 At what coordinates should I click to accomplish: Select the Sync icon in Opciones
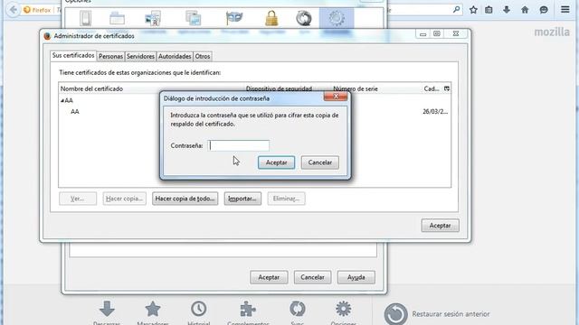click(304, 19)
